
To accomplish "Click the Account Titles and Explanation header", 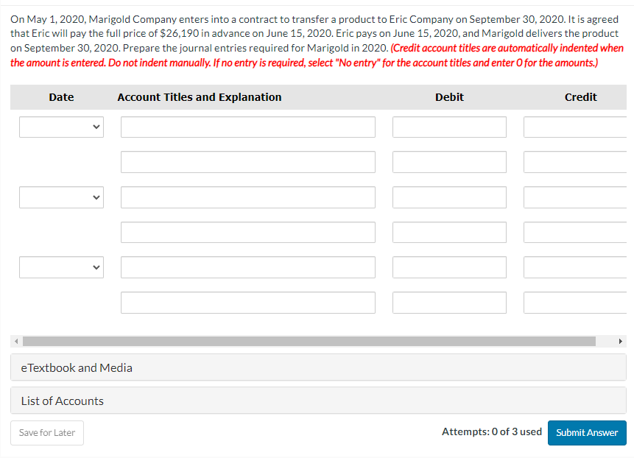I will coord(200,97).
